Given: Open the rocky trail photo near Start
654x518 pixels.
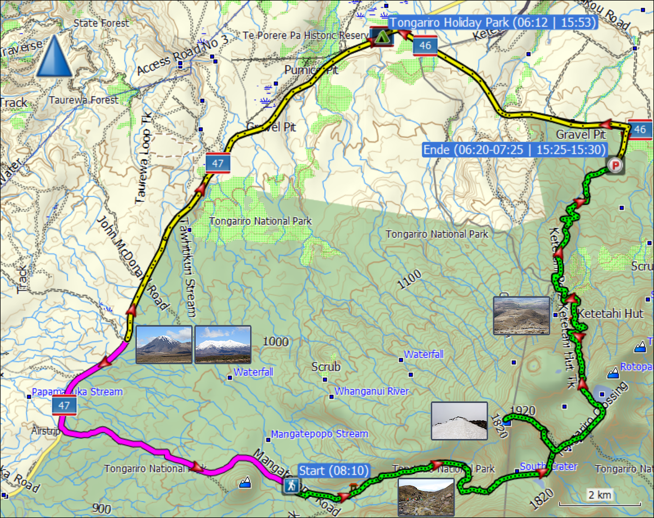Looking at the screenshot, I should pyautogui.click(x=426, y=497).
